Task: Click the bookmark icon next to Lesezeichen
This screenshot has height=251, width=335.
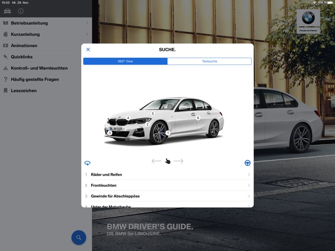Action: pyautogui.click(x=6, y=91)
